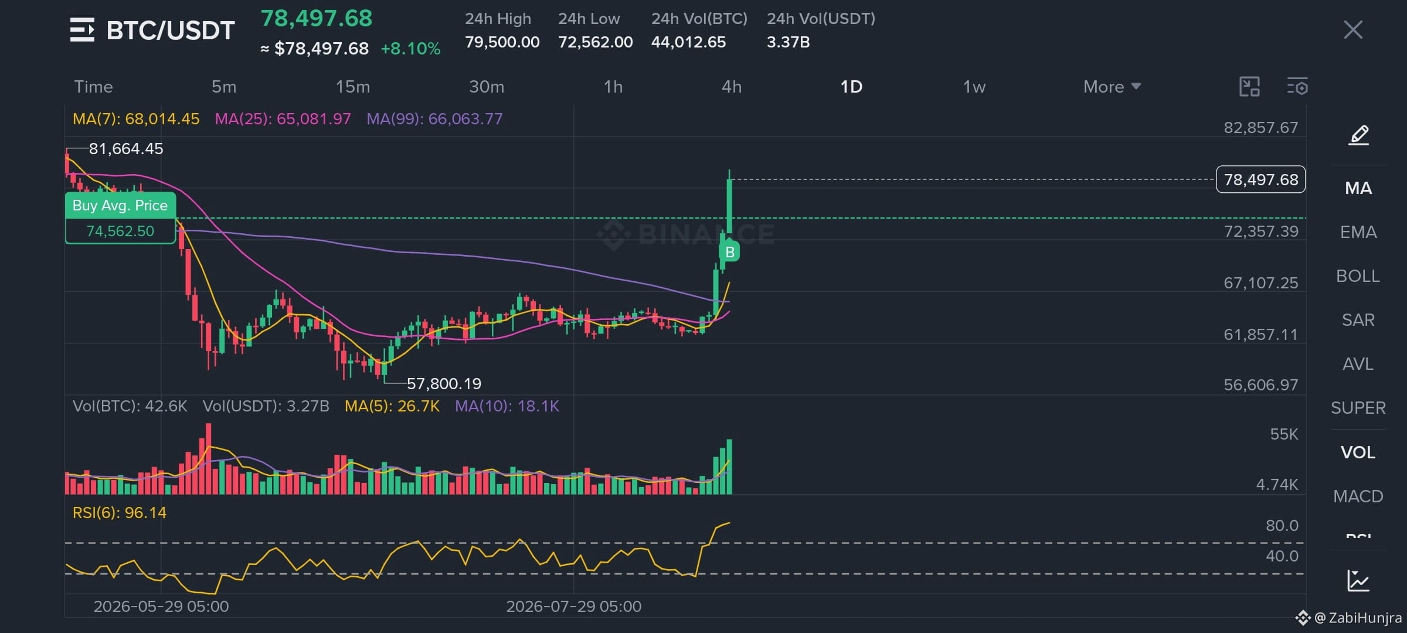Toggle the MACD sub-indicator
1407x633 pixels.
coord(1358,496)
